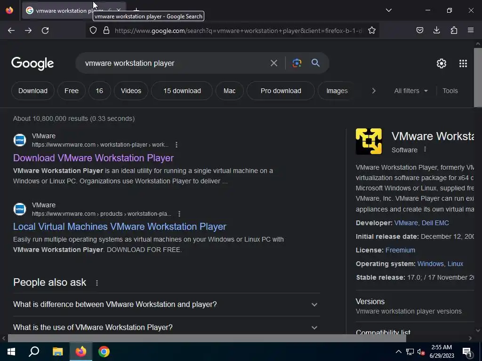Viewport: 482px width, 361px height.
Task: Go forward to the next page
Action: [x=28, y=31]
